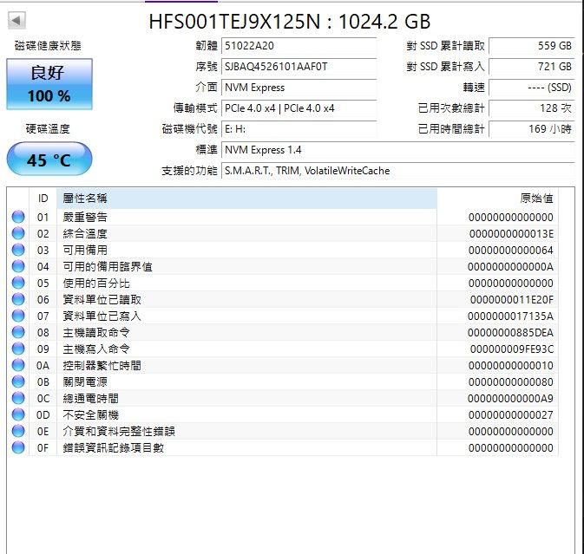Click the status orb beside attribute ID 05

coord(18,283)
